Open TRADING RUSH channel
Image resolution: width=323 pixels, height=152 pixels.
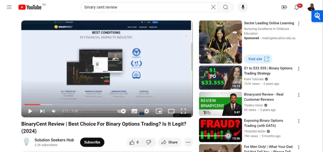[x=255, y=131]
